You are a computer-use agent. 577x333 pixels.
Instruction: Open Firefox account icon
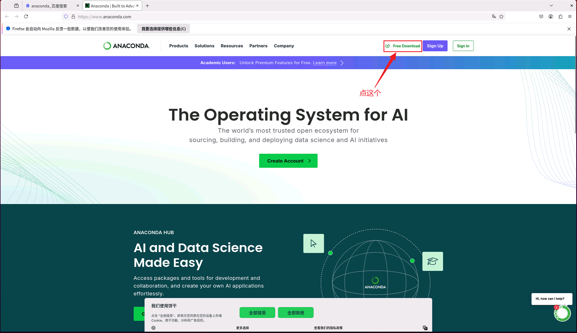click(551, 17)
